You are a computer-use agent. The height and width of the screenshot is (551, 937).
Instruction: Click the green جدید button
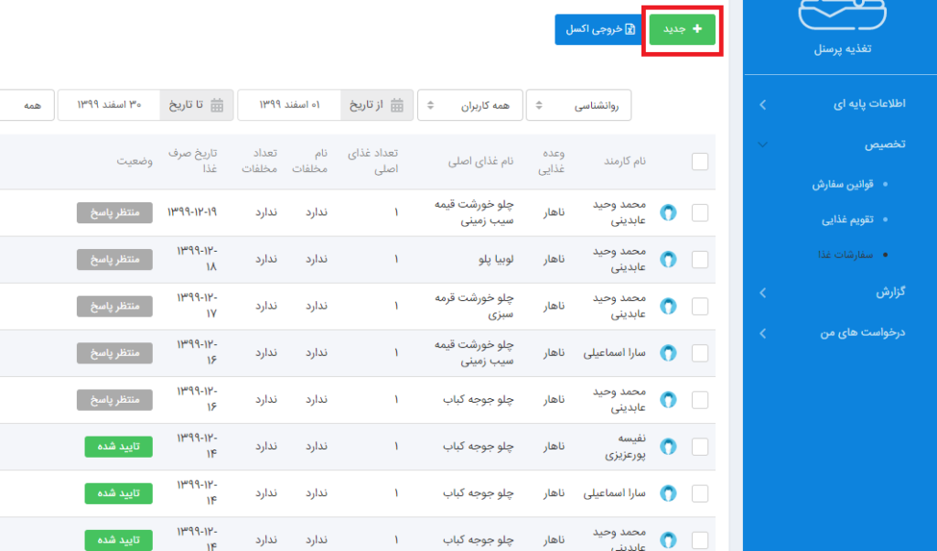click(x=683, y=29)
